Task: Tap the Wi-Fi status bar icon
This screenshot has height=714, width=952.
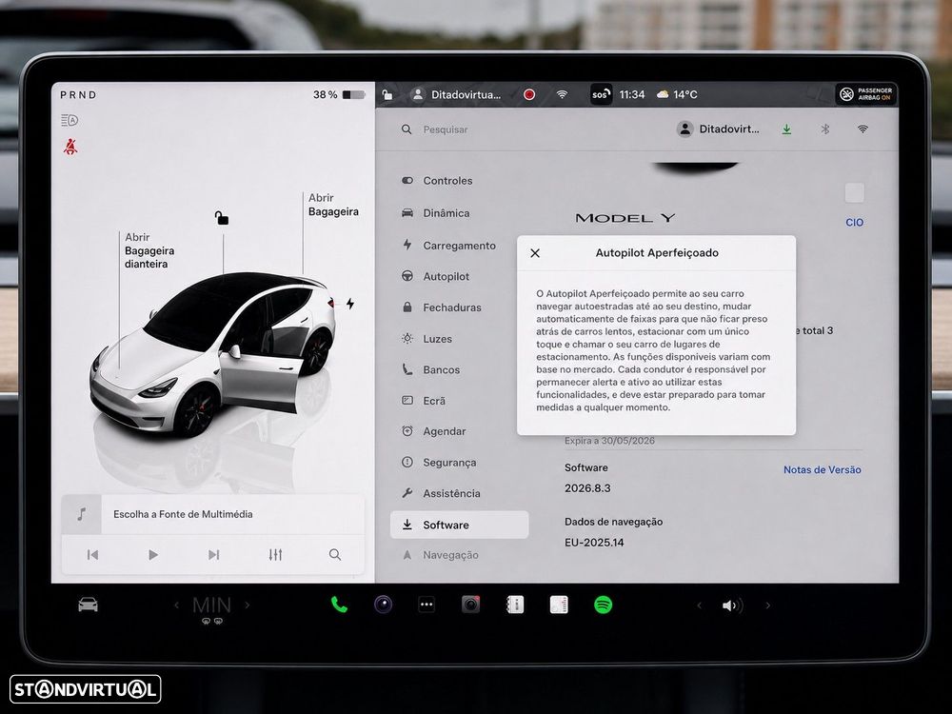Action: click(563, 94)
